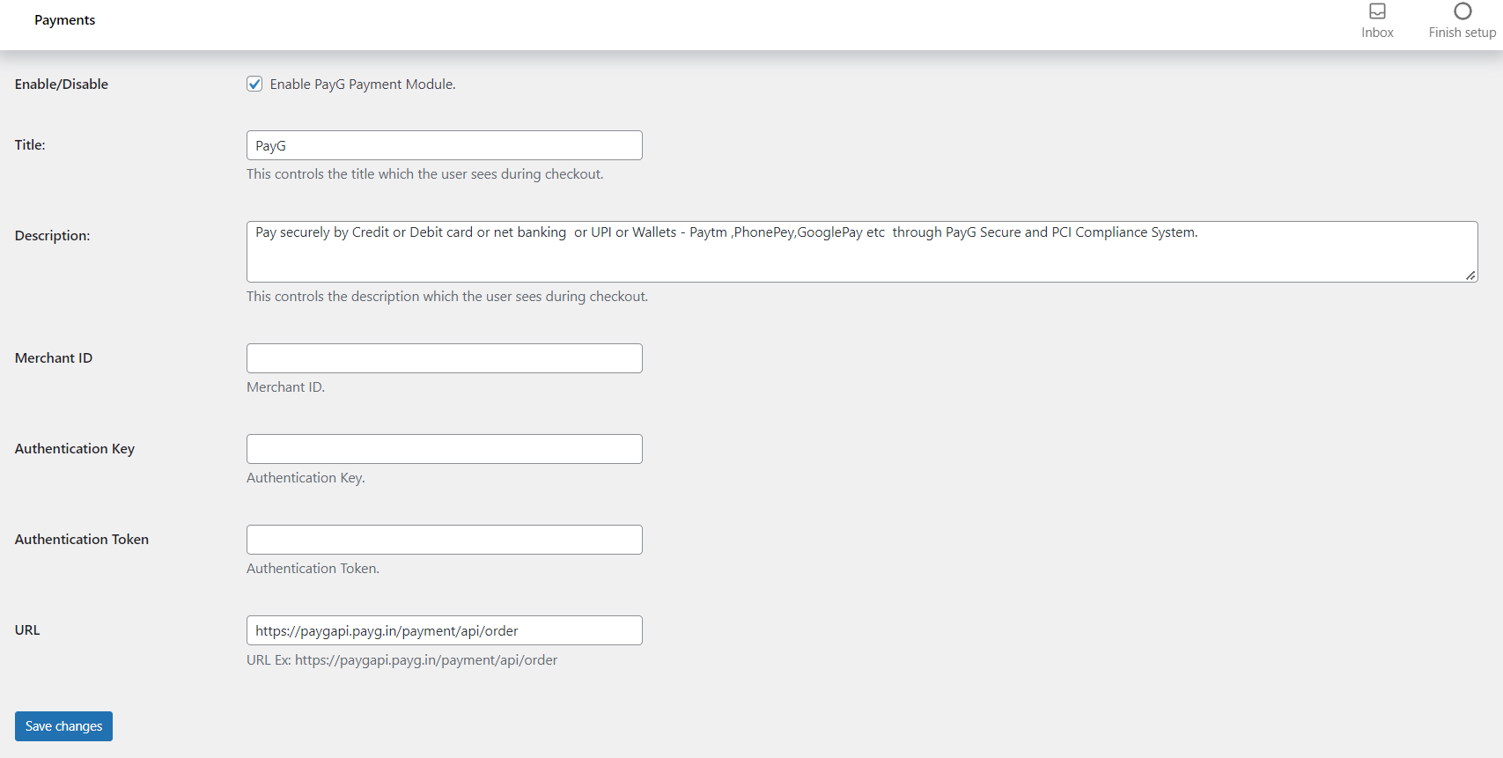
Task: Click the URL bold label
Action: pos(27,630)
